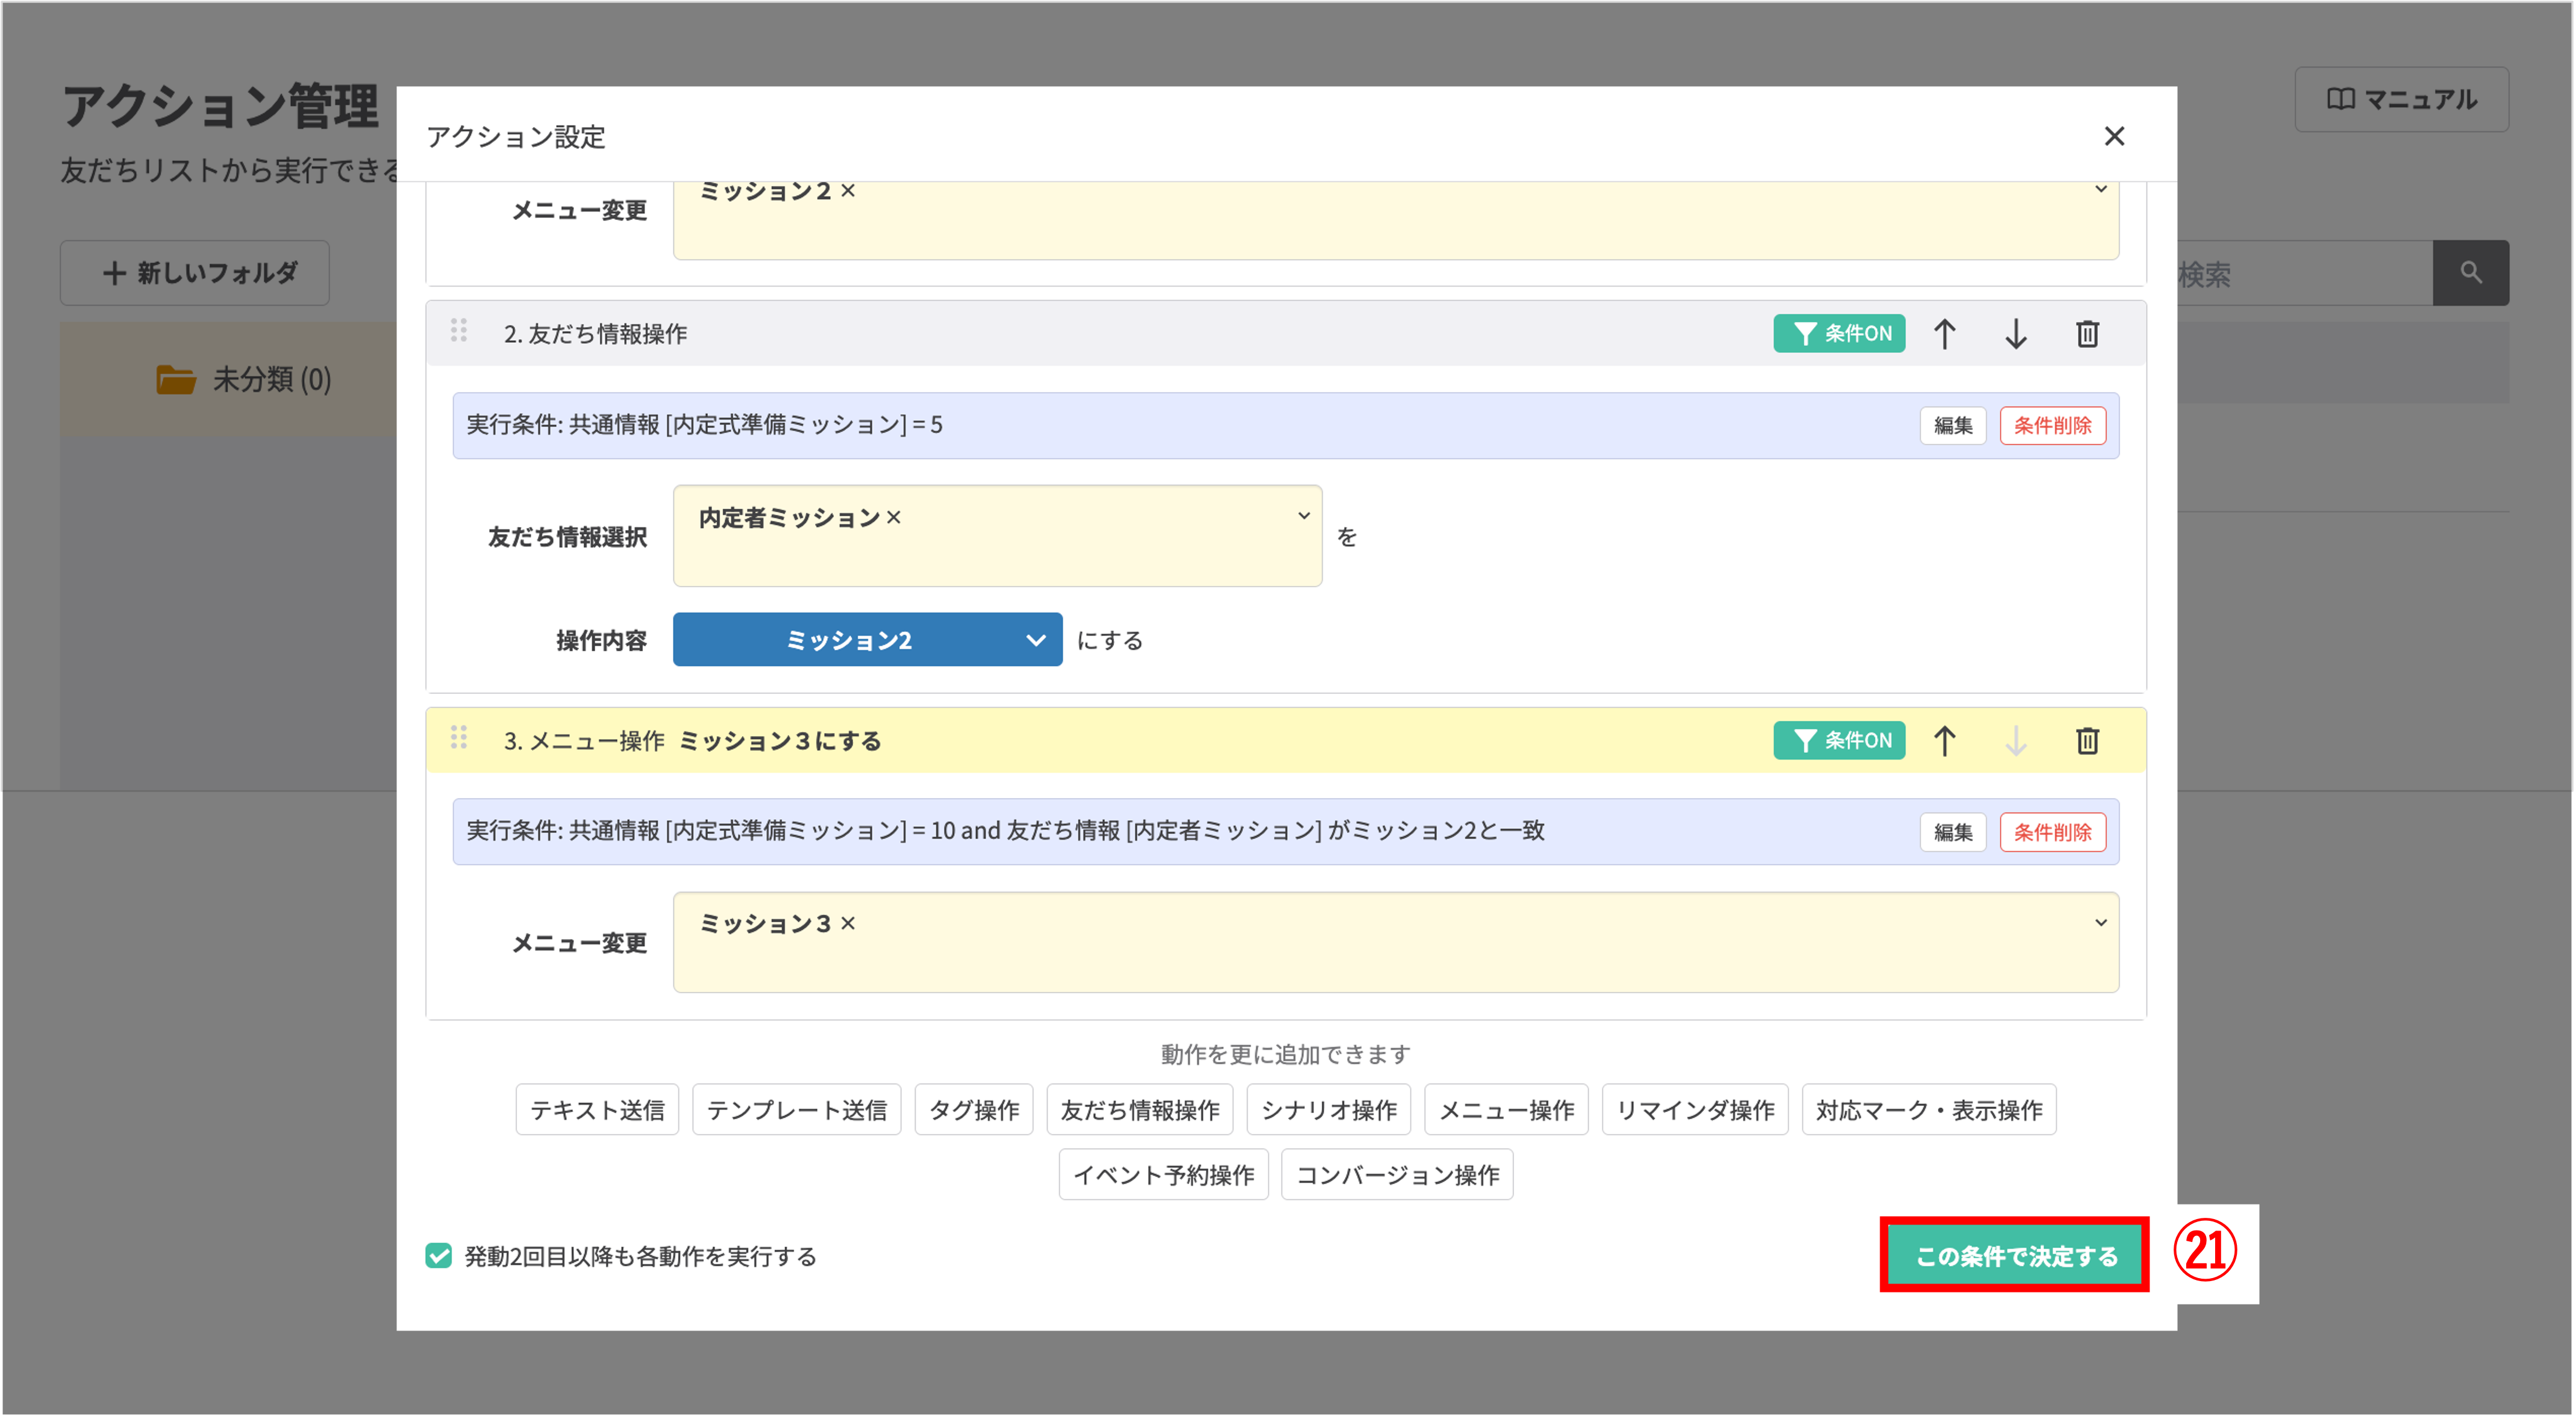Move action 3 up with arrow
The height and width of the screenshot is (1416, 2576).
(1944, 741)
